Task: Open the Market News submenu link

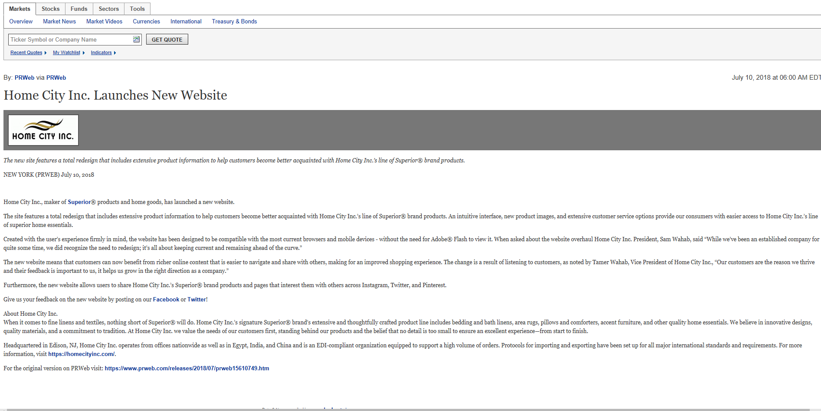Action: pos(59,21)
